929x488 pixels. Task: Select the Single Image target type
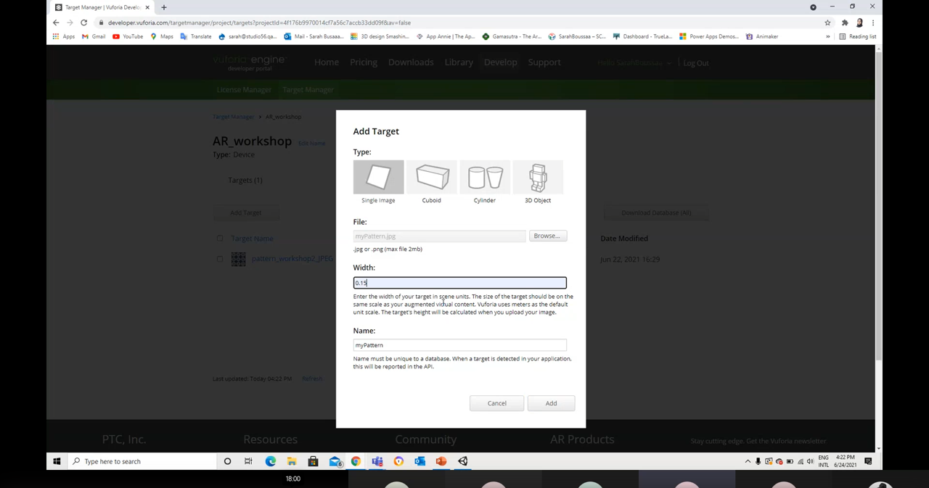point(378,177)
